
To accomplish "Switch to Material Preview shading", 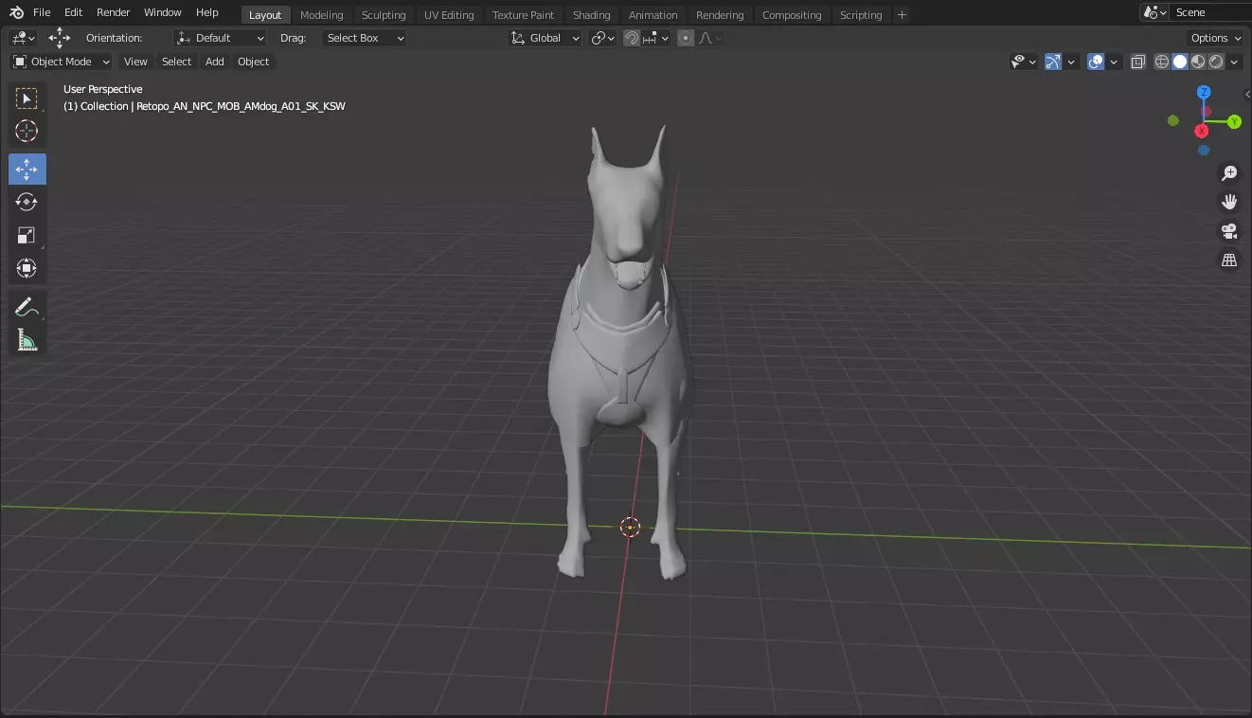I will [x=1198, y=62].
